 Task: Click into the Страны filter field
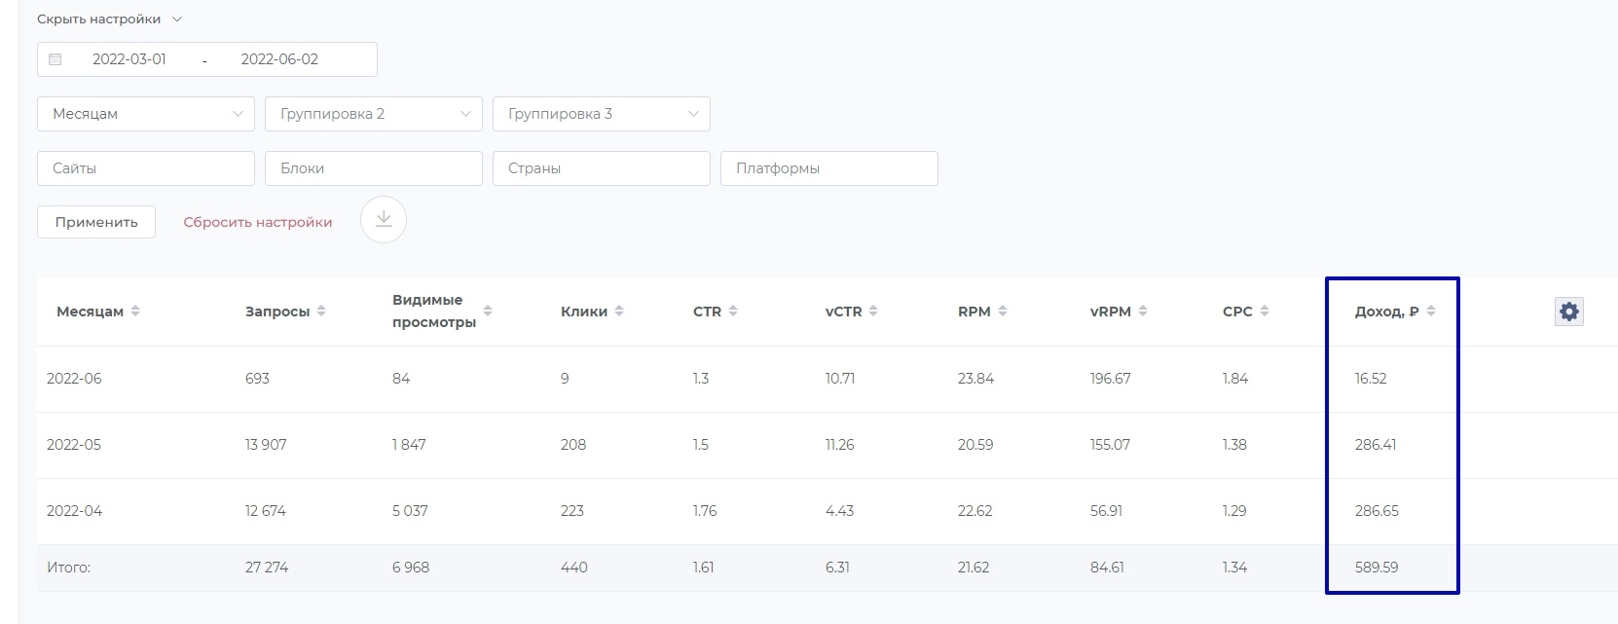pyautogui.click(x=602, y=168)
